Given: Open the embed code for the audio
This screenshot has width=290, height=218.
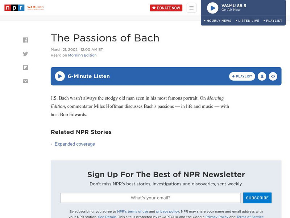Looking at the screenshot, I should [x=274, y=76].
